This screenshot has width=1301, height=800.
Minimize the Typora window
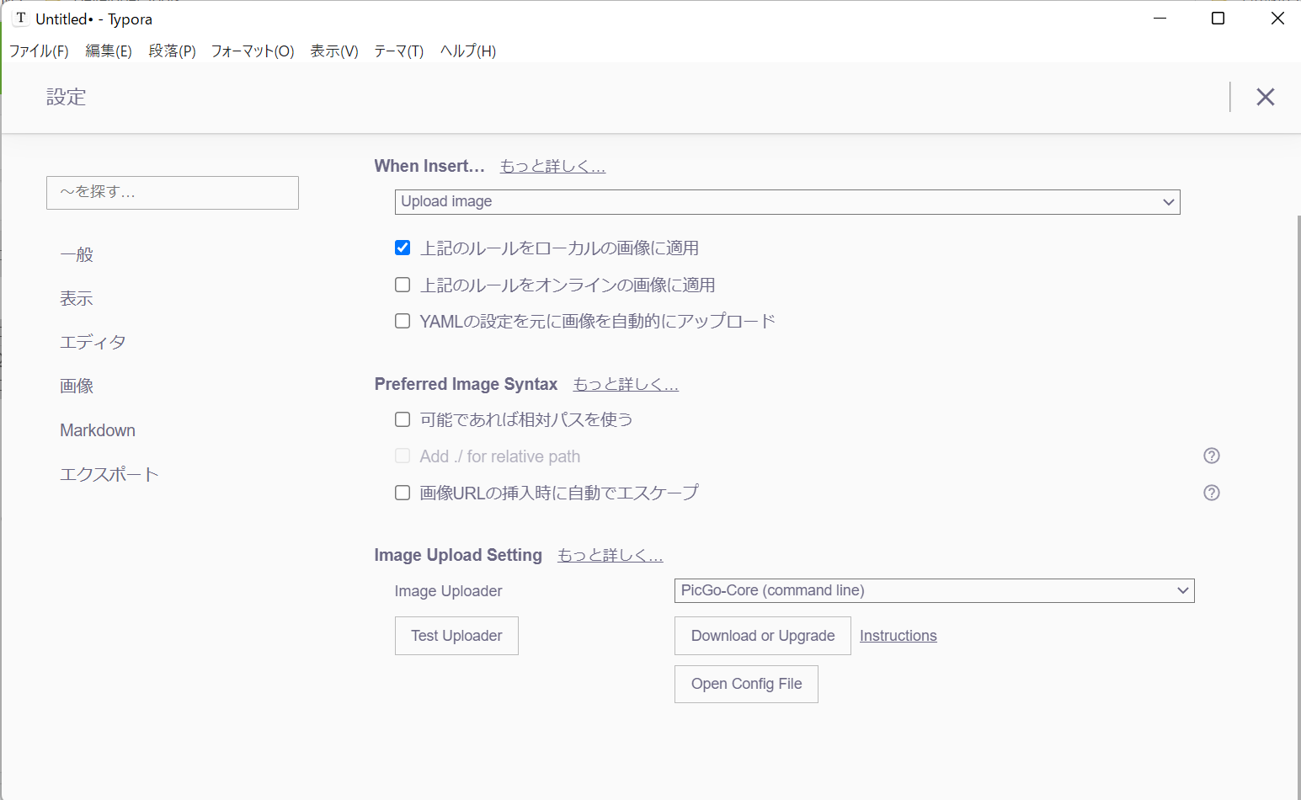(1160, 19)
